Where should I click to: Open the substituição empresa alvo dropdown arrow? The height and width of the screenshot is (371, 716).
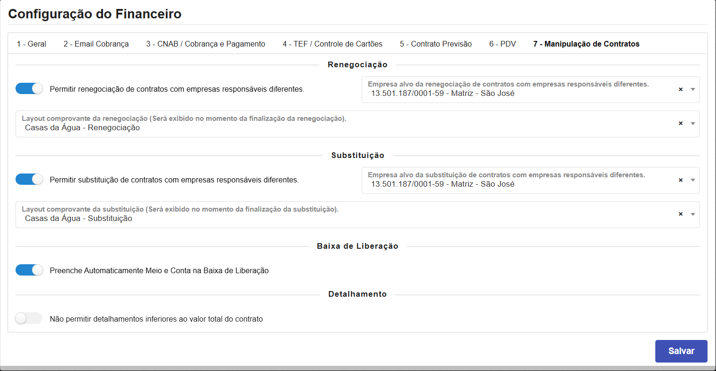pyautogui.click(x=692, y=180)
